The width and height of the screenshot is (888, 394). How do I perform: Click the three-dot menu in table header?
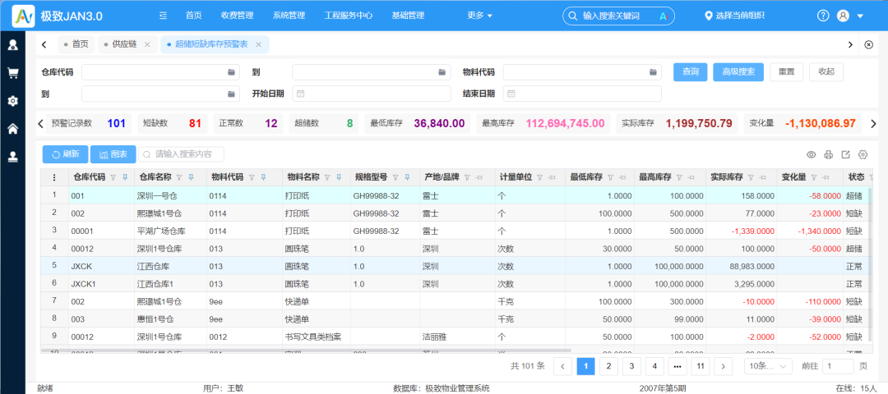(54, 177)
